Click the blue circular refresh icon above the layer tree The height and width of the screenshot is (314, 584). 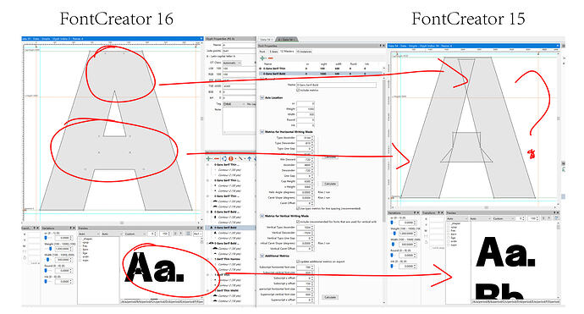pos(224,158)
